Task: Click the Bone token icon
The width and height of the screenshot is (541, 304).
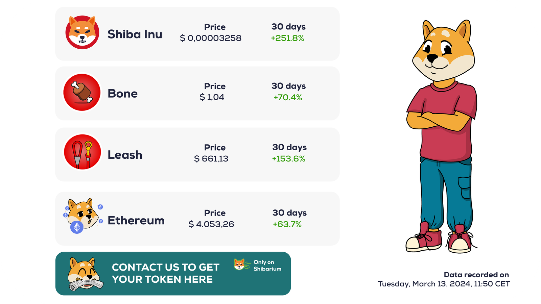Action: coord(82,92)
